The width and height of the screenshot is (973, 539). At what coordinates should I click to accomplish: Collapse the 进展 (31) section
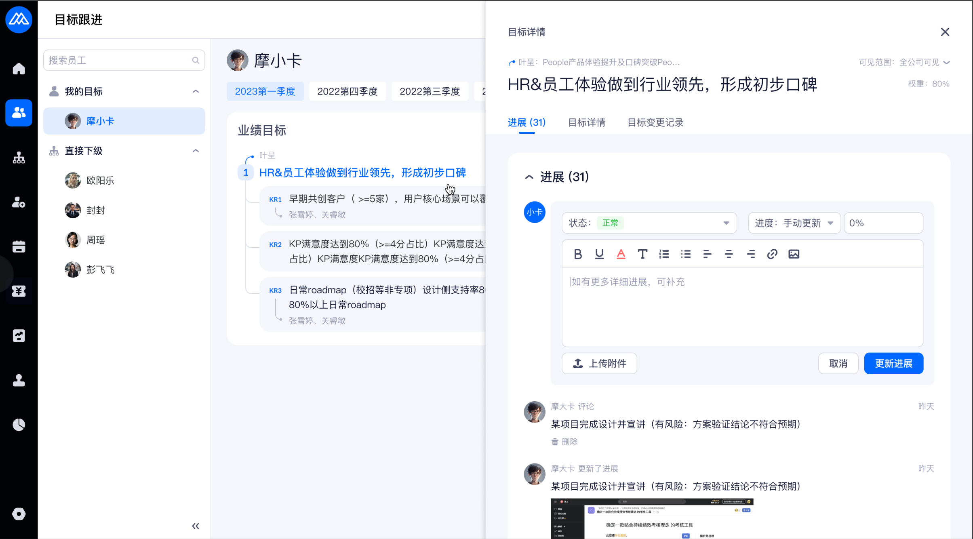coord(529,177)
